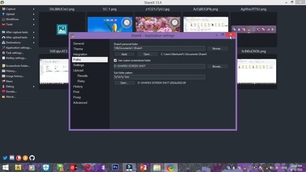Expand the Workflows submenu arrow
Image resolution: width=306 pixels, height=172 pixels.
pyautogui.click(x=34, y=19)
